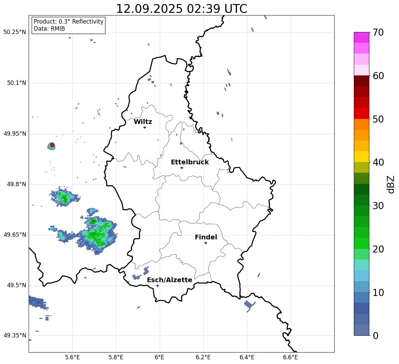Click the 'Data: RMIB' label
This screenshot has width=399, height=364.
point(49,29)
